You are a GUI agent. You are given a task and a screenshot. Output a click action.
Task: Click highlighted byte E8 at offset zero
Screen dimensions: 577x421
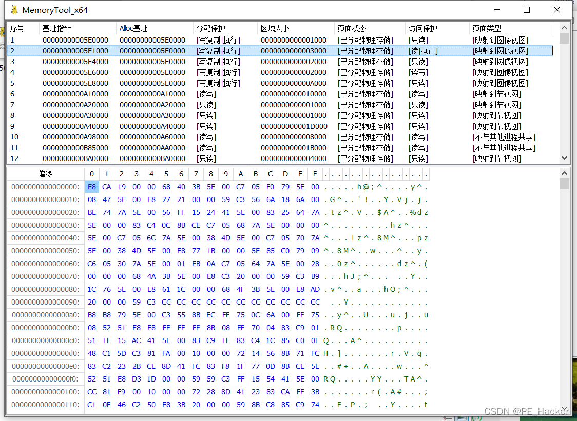click(91, 187)
